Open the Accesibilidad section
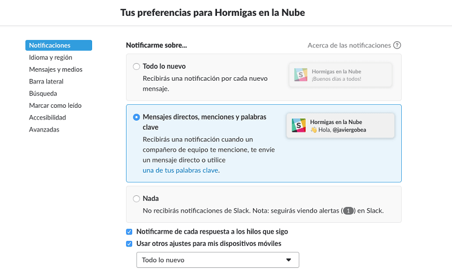 pyautogui.click(x=47, y=118)
